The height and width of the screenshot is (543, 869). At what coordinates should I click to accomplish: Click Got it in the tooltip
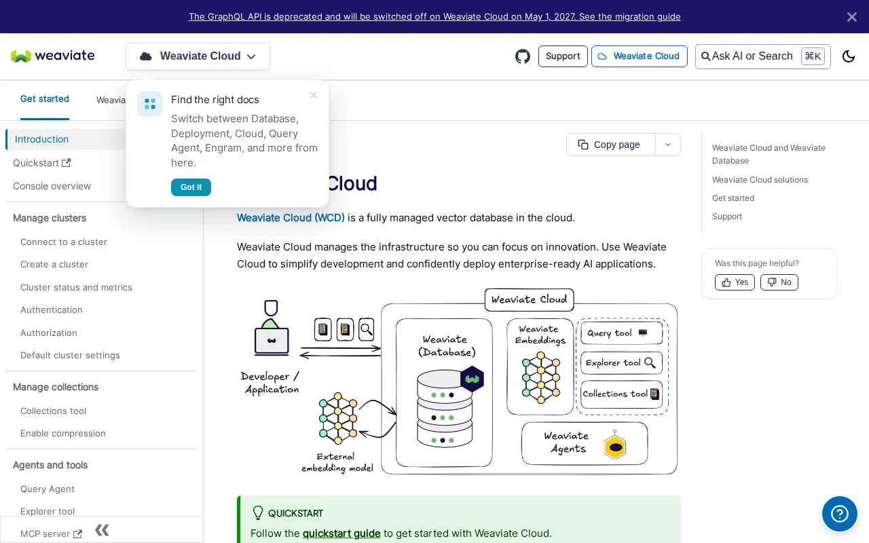click(x=191, y=187)
